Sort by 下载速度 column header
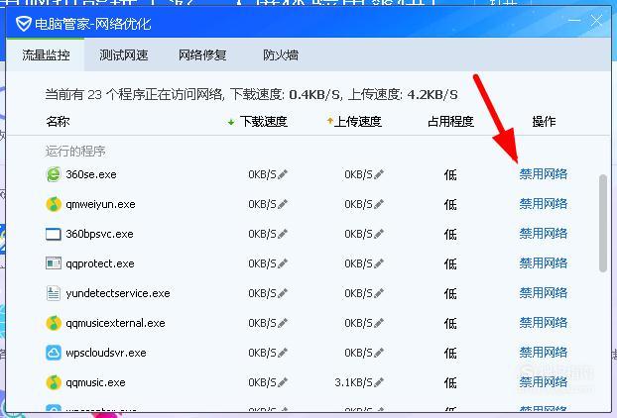This screenshot has width=617, height=418. (263, 122)
